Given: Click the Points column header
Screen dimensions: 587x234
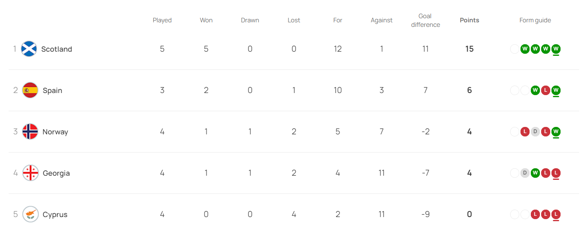Looking at the screenshot, I should pos(469,20).
